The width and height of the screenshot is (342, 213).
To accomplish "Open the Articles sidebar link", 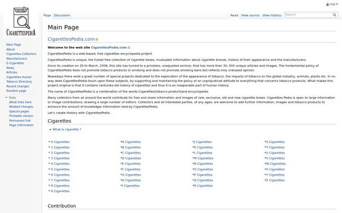I will point(11,72).
